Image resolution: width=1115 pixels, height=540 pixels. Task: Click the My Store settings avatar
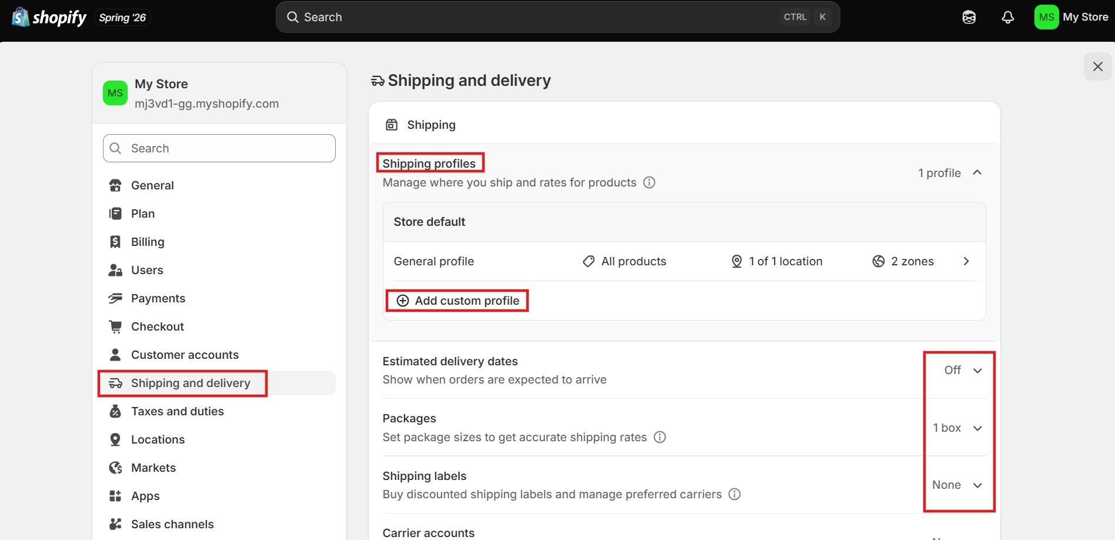click(115, 93)
